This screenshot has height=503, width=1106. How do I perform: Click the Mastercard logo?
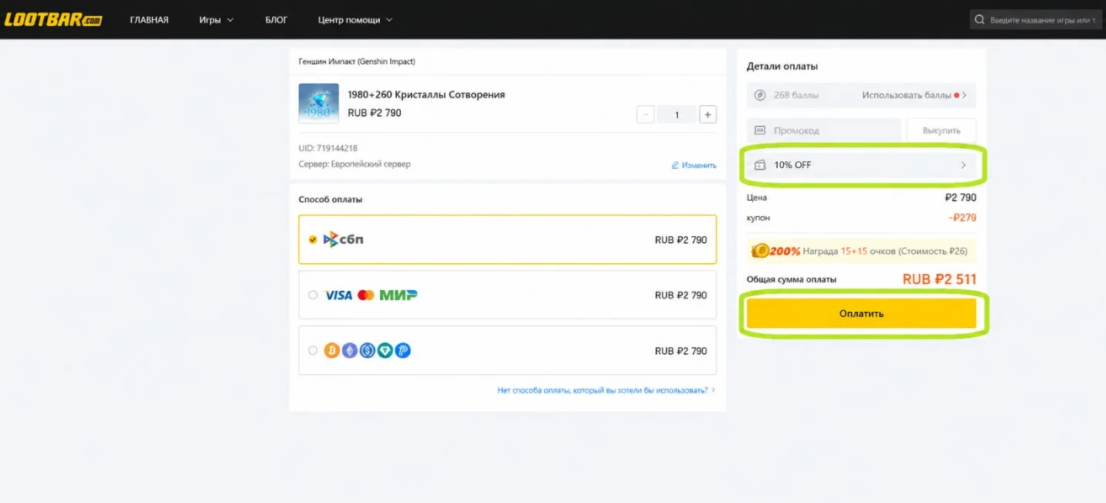pyautogui.click(x=366, y=295)
